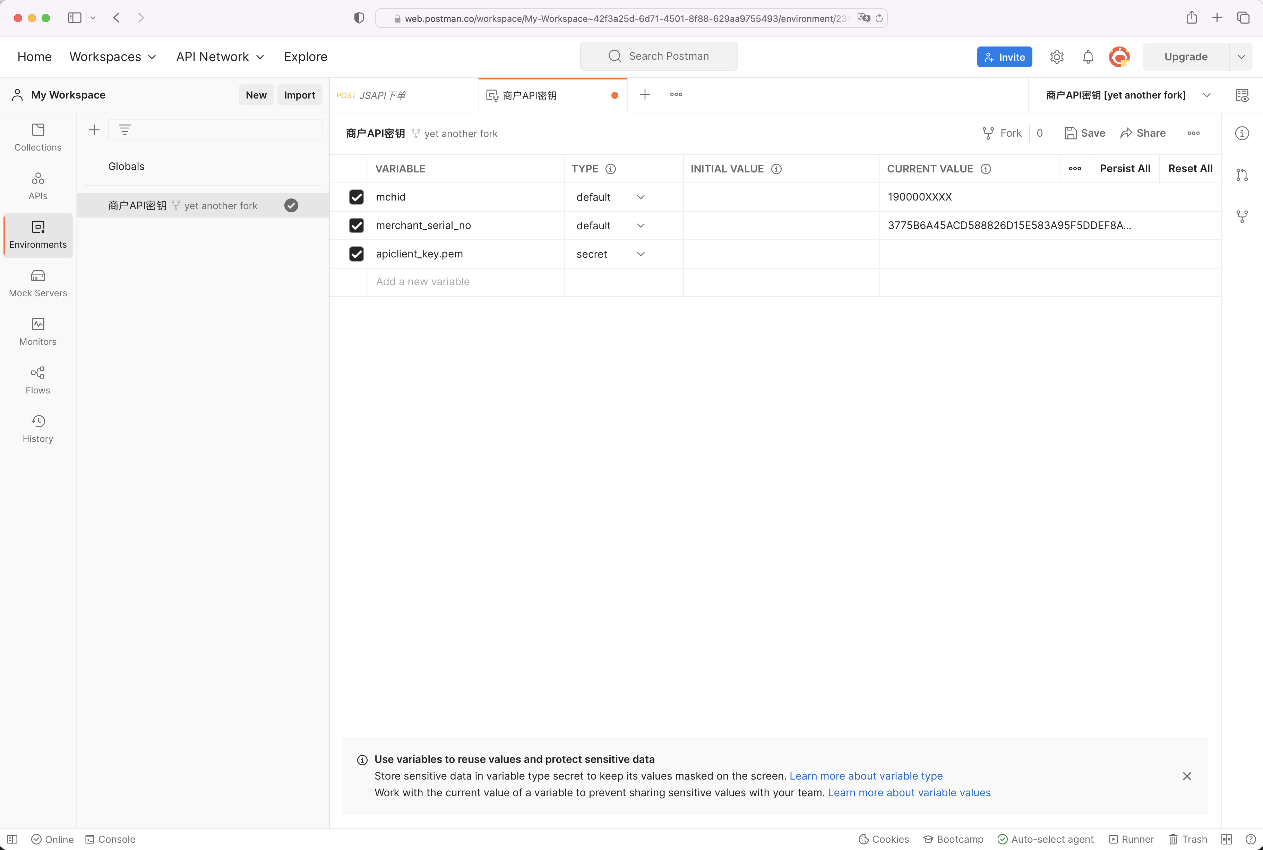1263x850 pixels.
Task: Expand the apiclient_key.pem type dropdown
Action: (641, 253)
